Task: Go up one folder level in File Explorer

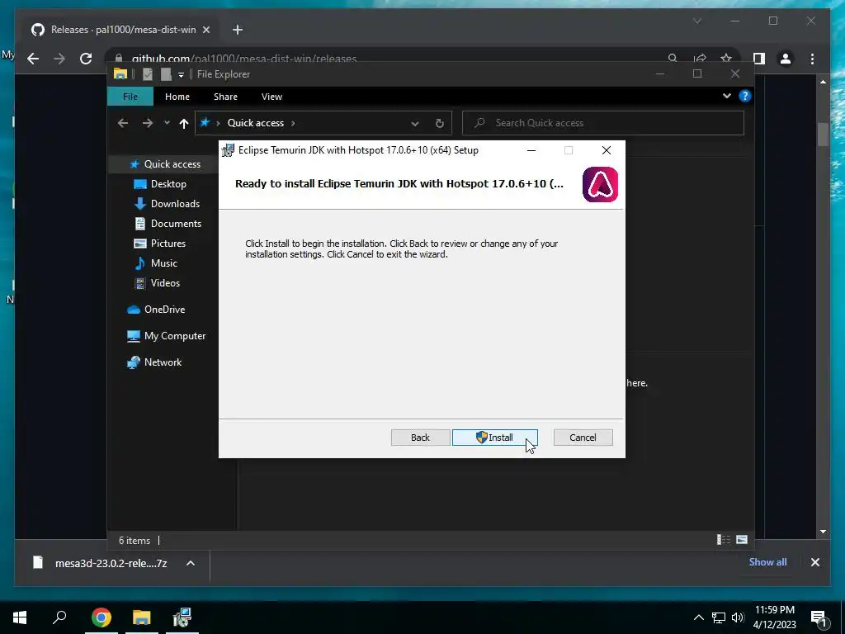Action: [x=184, y=124]
